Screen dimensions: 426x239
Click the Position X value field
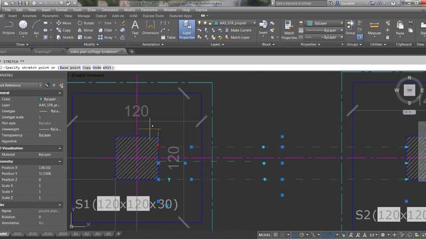point(51,168)
